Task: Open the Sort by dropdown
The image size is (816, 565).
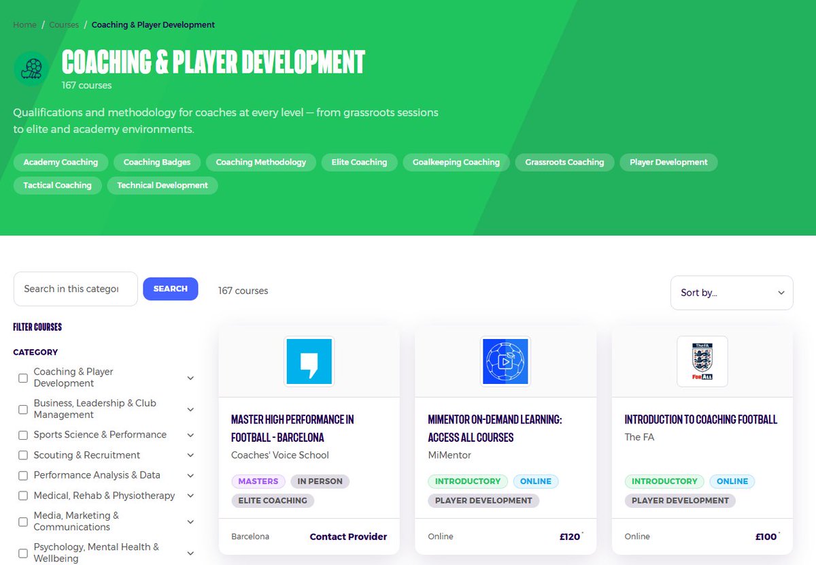Action: point(732,293)
